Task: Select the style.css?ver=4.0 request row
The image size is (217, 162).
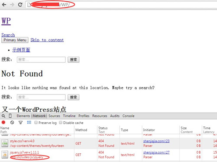Action: [108, 143]
